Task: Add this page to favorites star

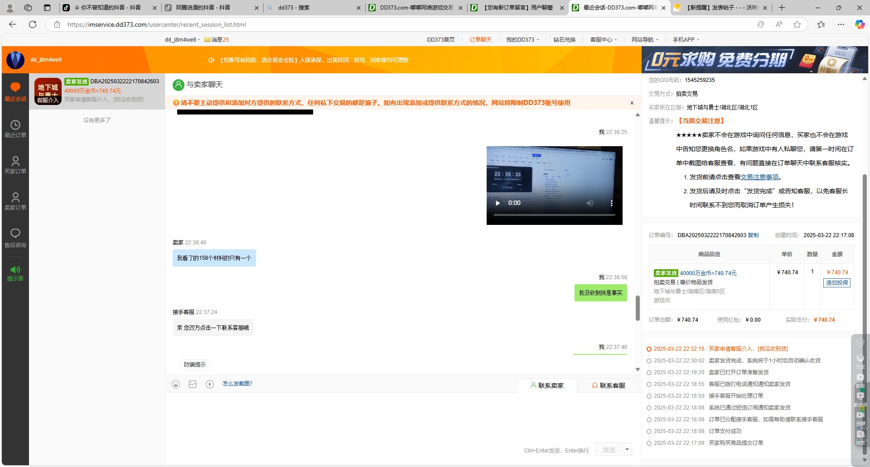Action: (797, 24)
